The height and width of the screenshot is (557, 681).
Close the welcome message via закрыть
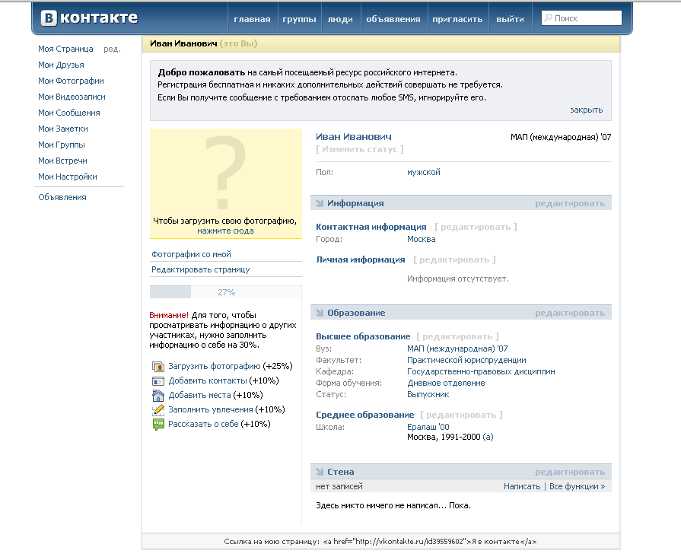[587, 110]
